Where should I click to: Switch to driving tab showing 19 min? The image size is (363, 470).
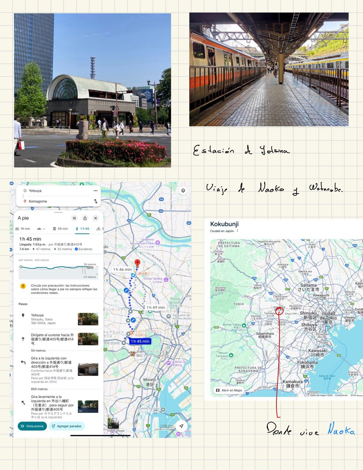click(23, 228)
